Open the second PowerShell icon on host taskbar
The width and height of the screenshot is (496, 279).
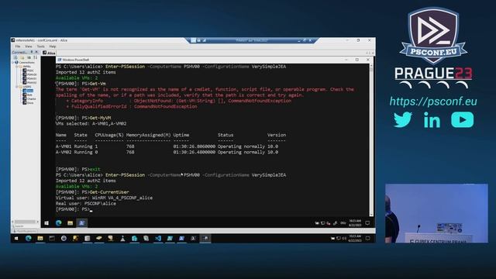181,238
